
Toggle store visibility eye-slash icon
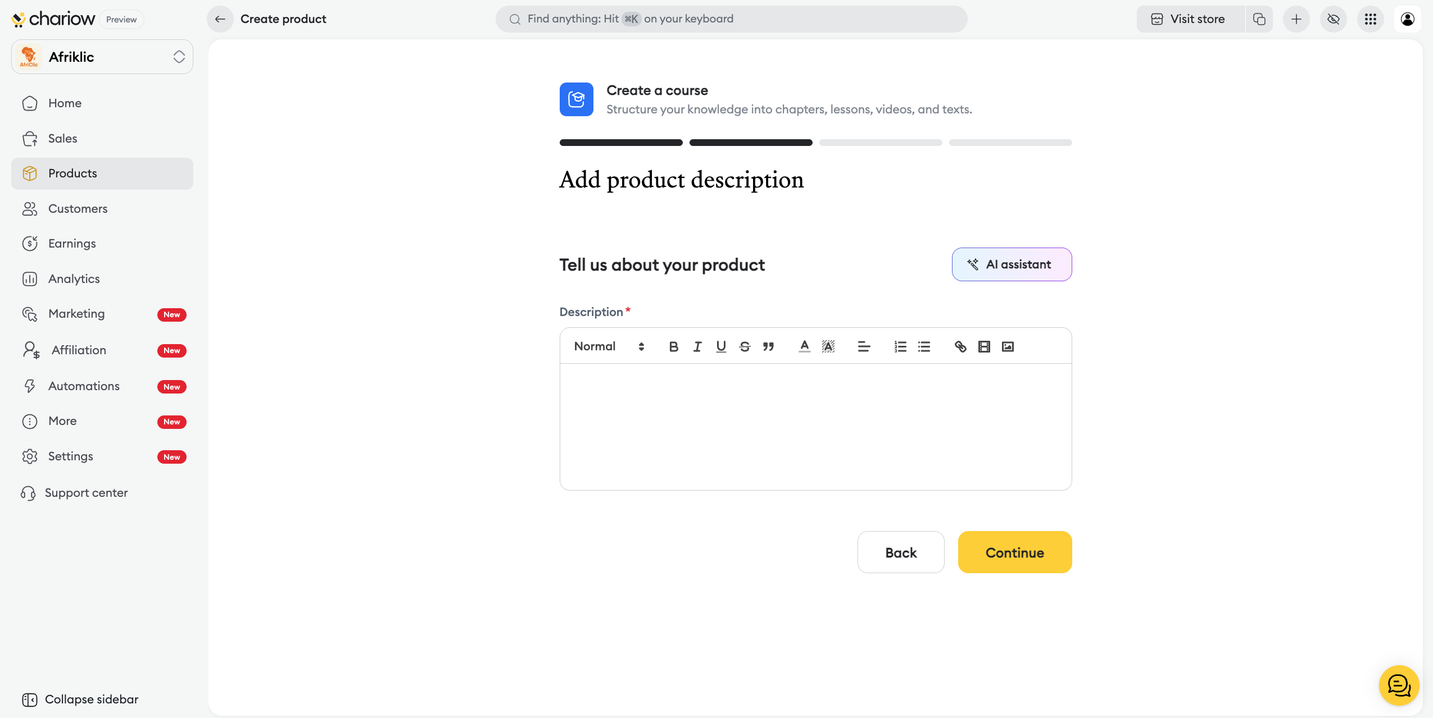(1333, 19)
